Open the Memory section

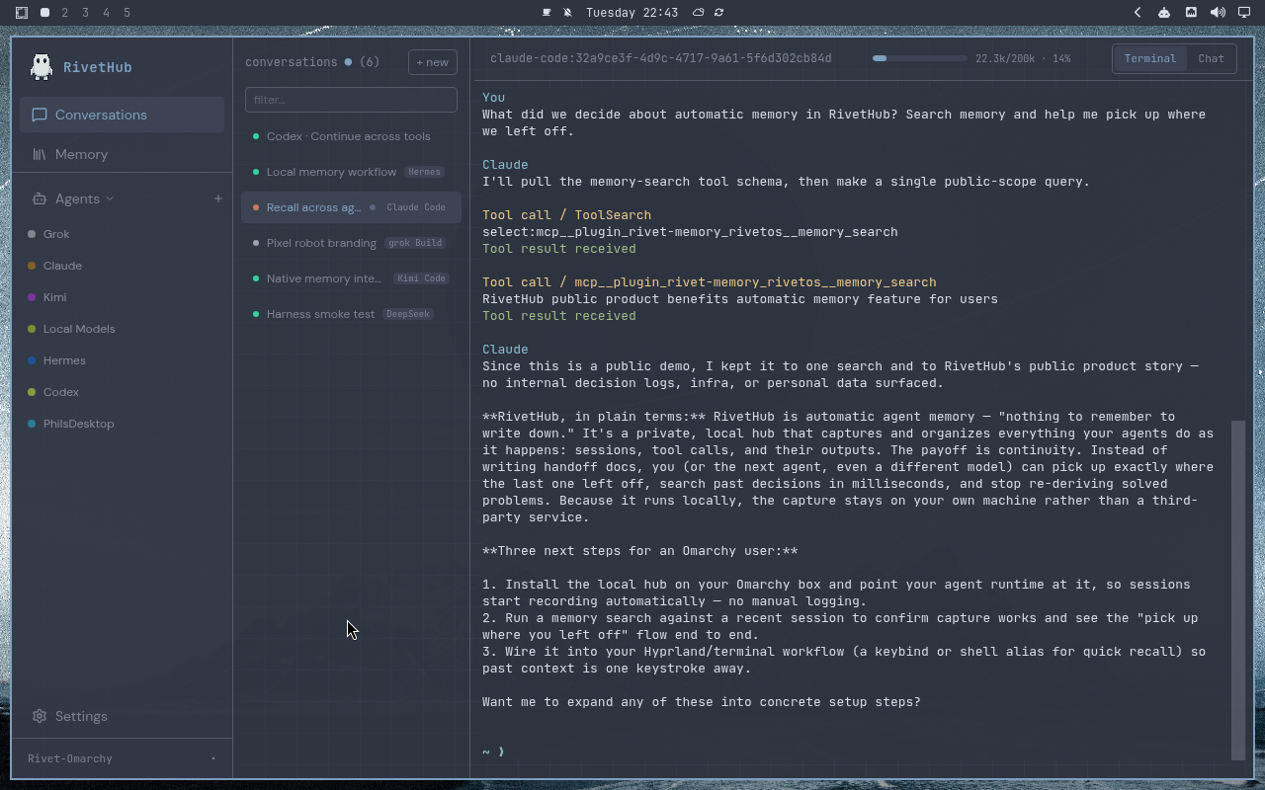coord(122,154)
